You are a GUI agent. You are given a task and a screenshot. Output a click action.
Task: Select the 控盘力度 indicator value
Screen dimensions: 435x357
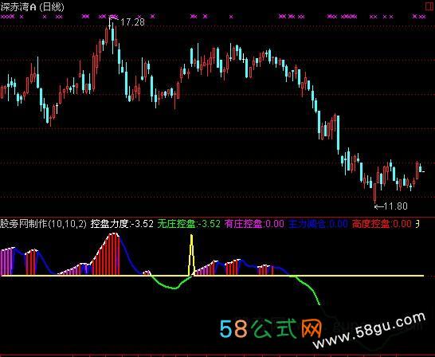(x=122, y=224)
